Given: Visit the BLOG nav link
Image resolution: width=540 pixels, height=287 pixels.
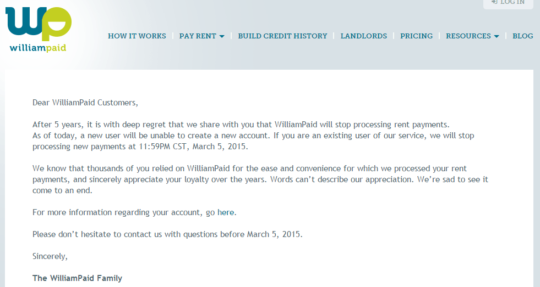Looking at the screenshot, I should (522, 36).
